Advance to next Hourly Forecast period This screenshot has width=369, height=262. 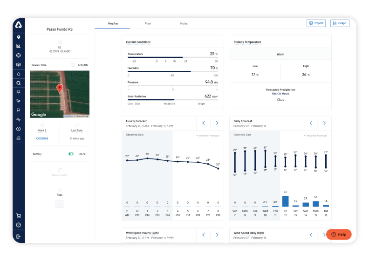coord(217,123)
